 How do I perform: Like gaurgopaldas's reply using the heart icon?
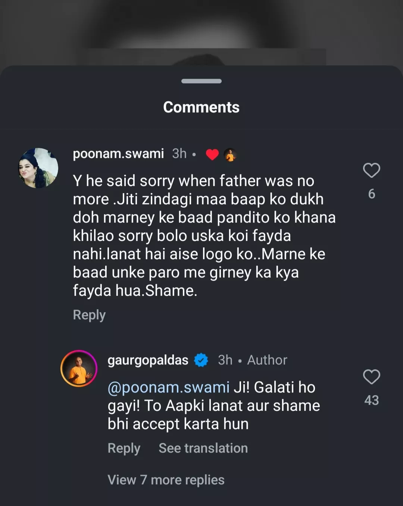click(x=372, y=378)
